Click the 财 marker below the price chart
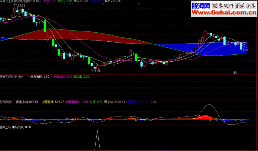The image size is (258, 151). [x=235, y=73]
